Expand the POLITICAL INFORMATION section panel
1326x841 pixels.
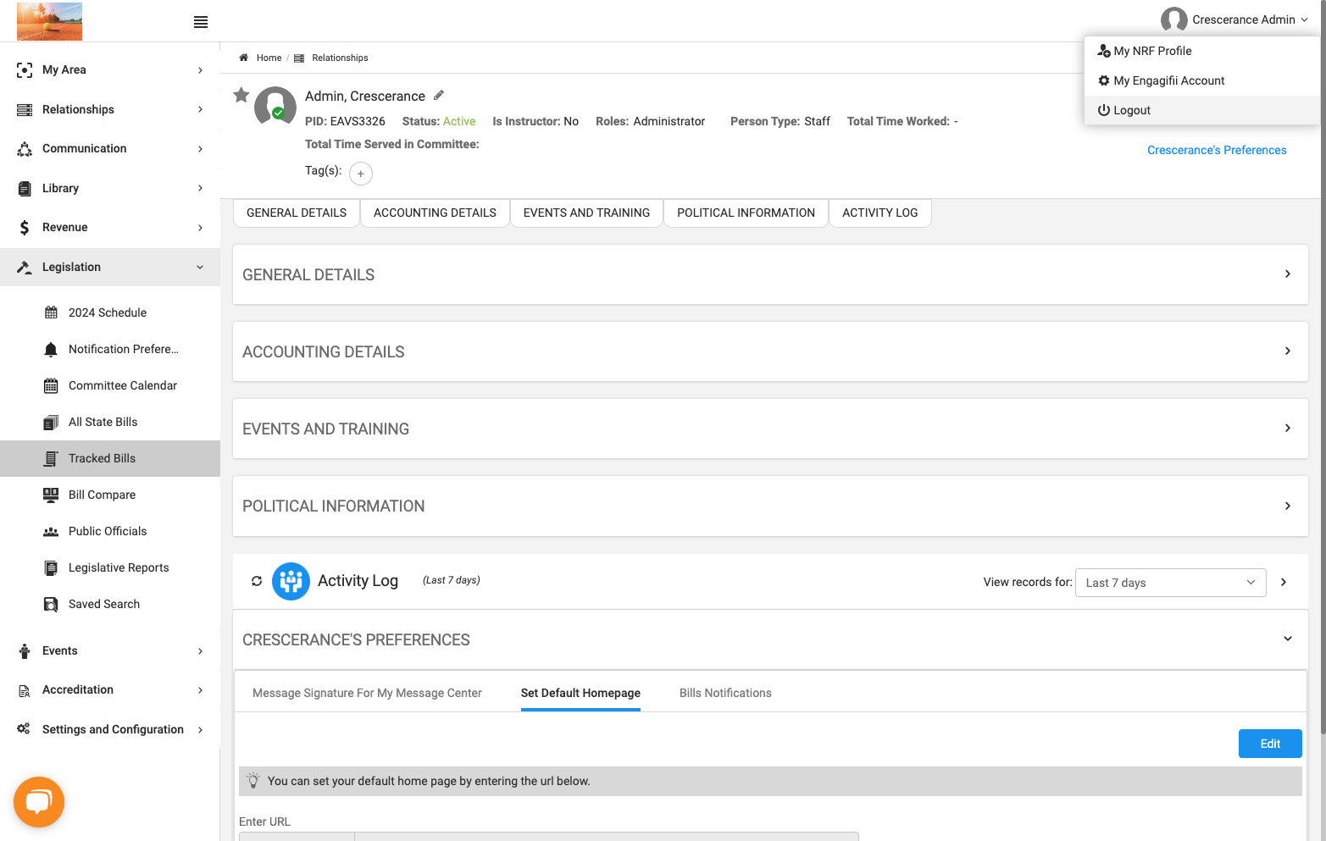(x=770, y=506)
